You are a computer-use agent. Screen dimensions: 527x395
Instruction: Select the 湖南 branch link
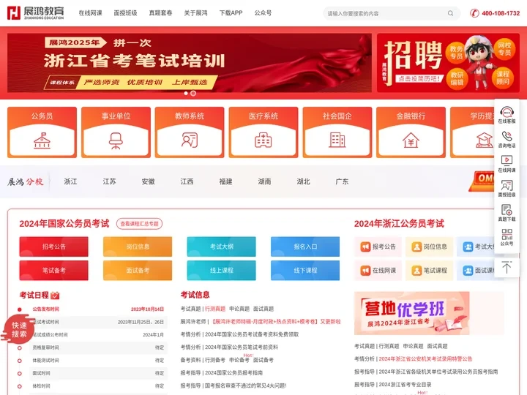[x=264, y=181]
